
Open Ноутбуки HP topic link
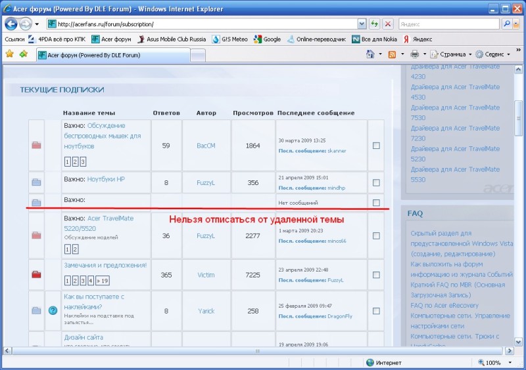[x=106, y=179]
